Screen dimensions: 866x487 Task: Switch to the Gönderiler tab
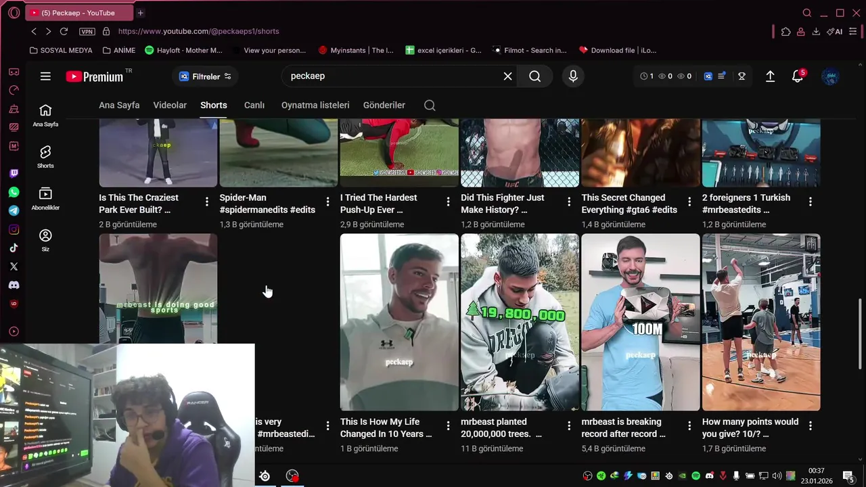coord(384,105)
